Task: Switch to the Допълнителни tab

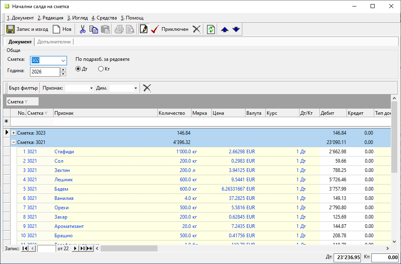Action: coord(54,42)
